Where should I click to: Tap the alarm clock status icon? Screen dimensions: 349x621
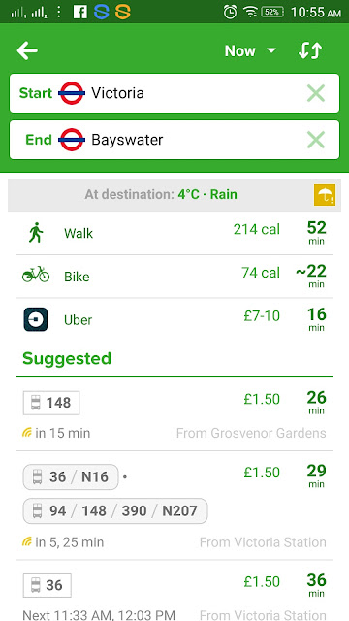[x=230, y=13]
